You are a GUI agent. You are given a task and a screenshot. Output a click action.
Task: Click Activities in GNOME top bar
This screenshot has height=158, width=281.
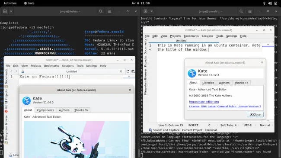(x=10, y=3)
